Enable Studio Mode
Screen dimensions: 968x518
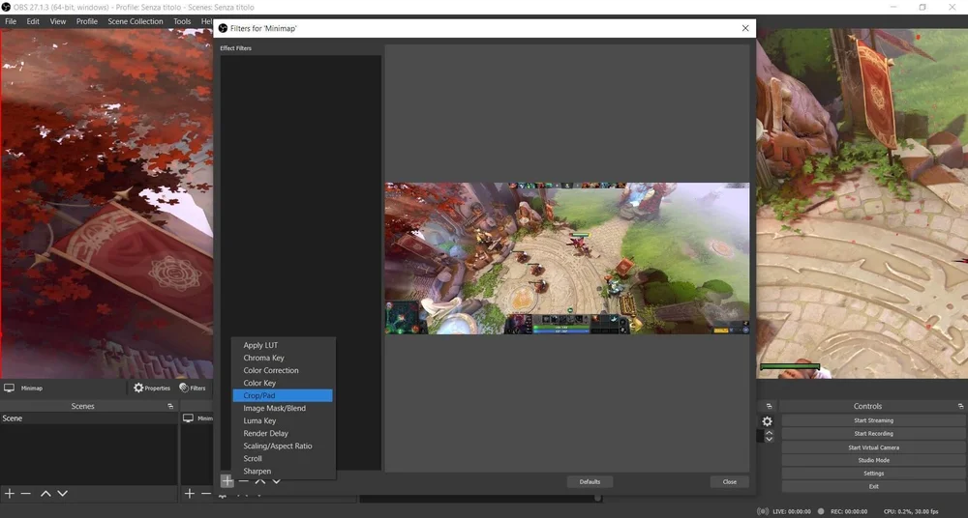[x=873, y=460]
